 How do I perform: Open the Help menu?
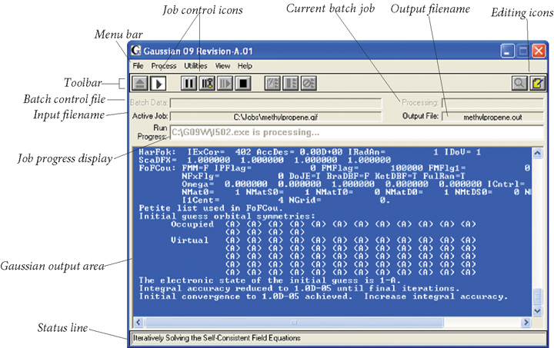pyautogui.click(x=245, y=66)
